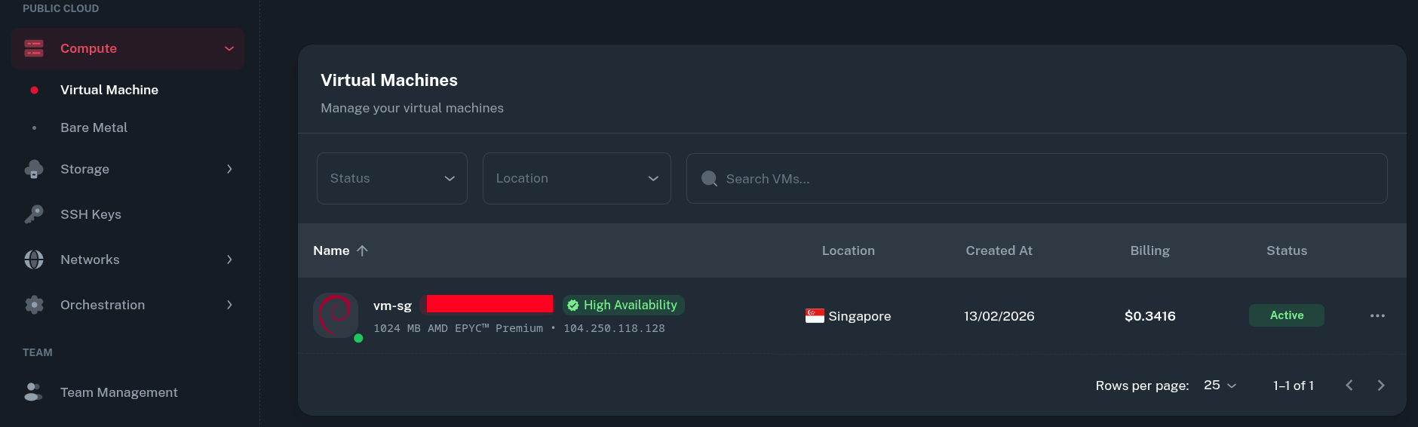Open Bare Metal page
This screenshot has width=1418, height=427.
coord(94,127)
